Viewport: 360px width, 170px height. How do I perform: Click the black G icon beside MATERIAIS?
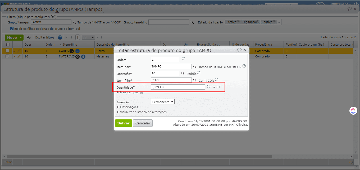pos(78,56)
